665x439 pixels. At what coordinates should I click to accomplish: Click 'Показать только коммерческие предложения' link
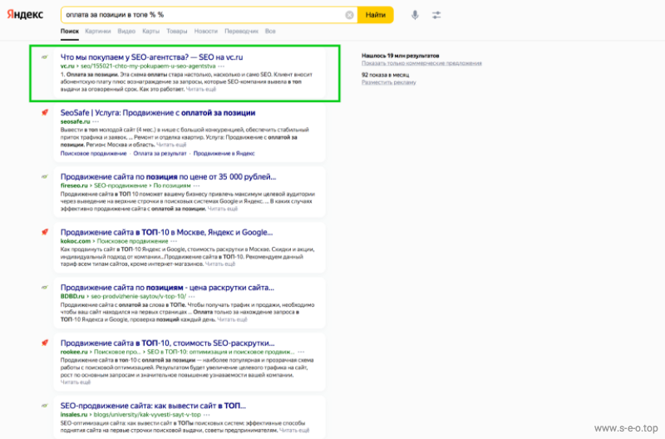point(421,63)
